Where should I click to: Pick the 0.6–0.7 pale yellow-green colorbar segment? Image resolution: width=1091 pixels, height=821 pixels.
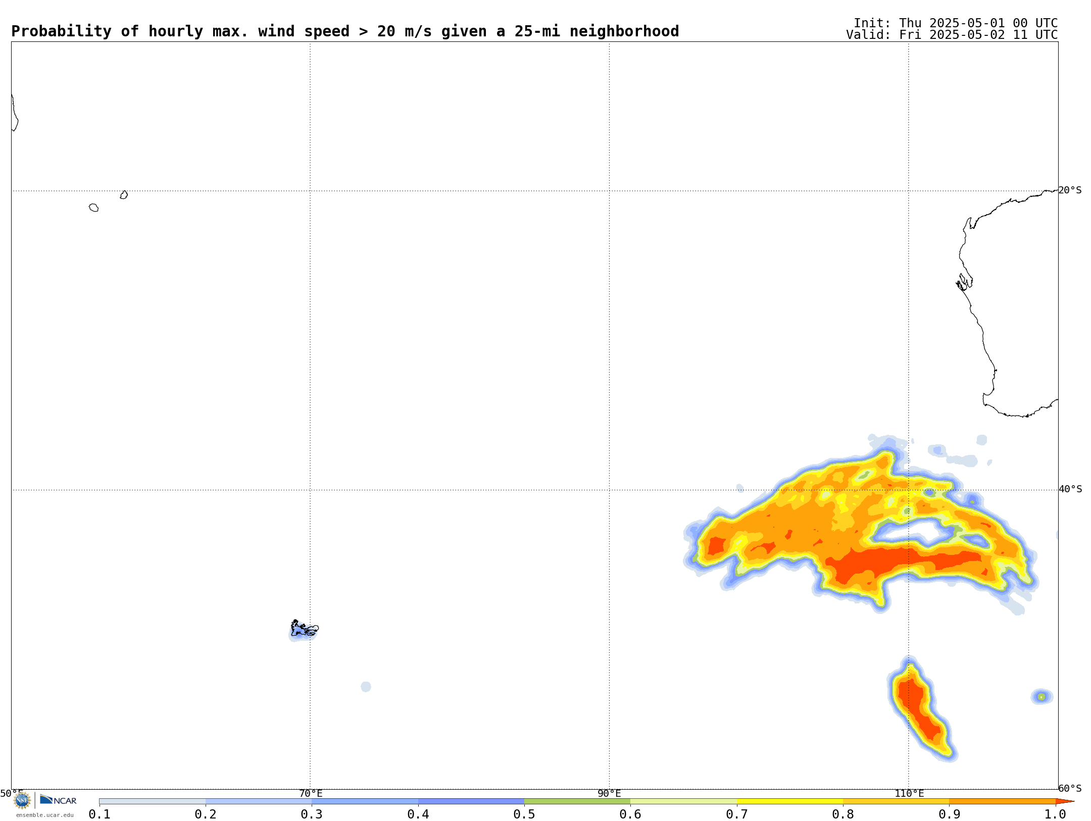tap(684, 801)
